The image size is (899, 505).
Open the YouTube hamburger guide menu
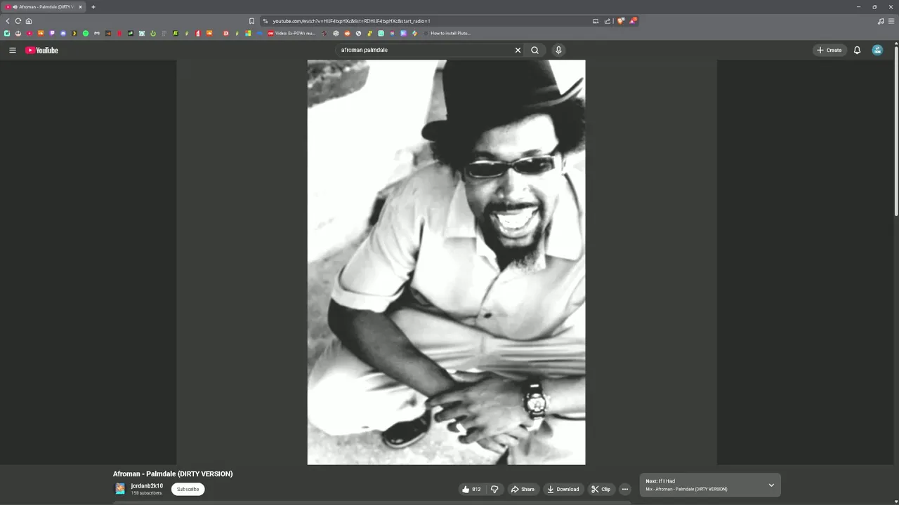12,50
